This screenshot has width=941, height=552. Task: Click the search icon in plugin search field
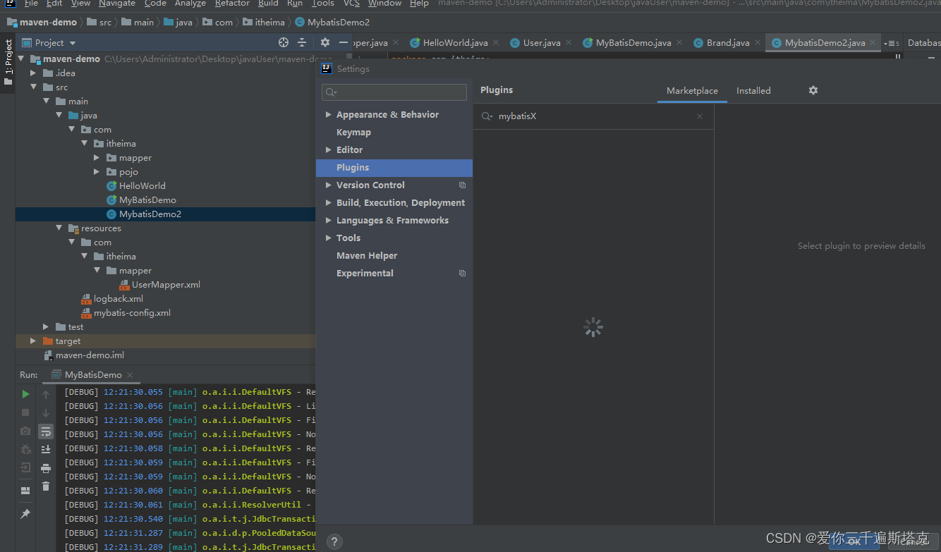point(487,116)
